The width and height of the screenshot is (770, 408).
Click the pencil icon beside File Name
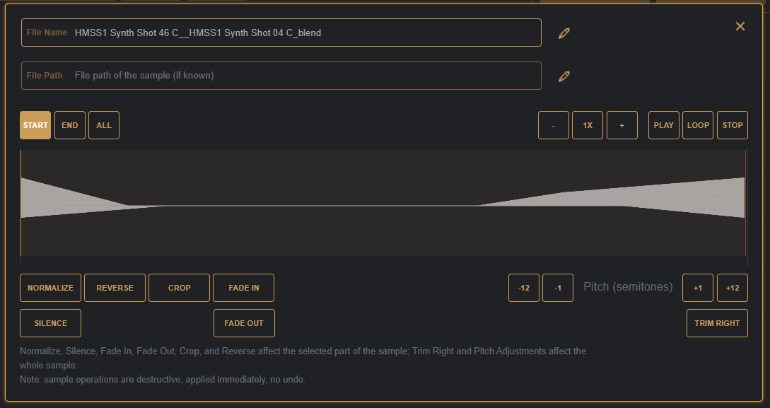pyautogui.click(x=564, y=33)
